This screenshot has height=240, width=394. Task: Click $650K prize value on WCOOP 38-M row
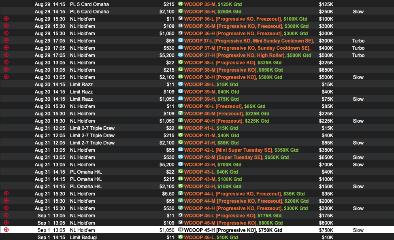click(x=326, y=70)
